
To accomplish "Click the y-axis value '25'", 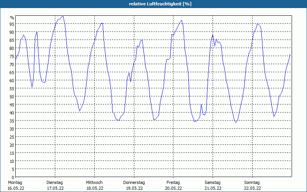I will click(12, 137).
